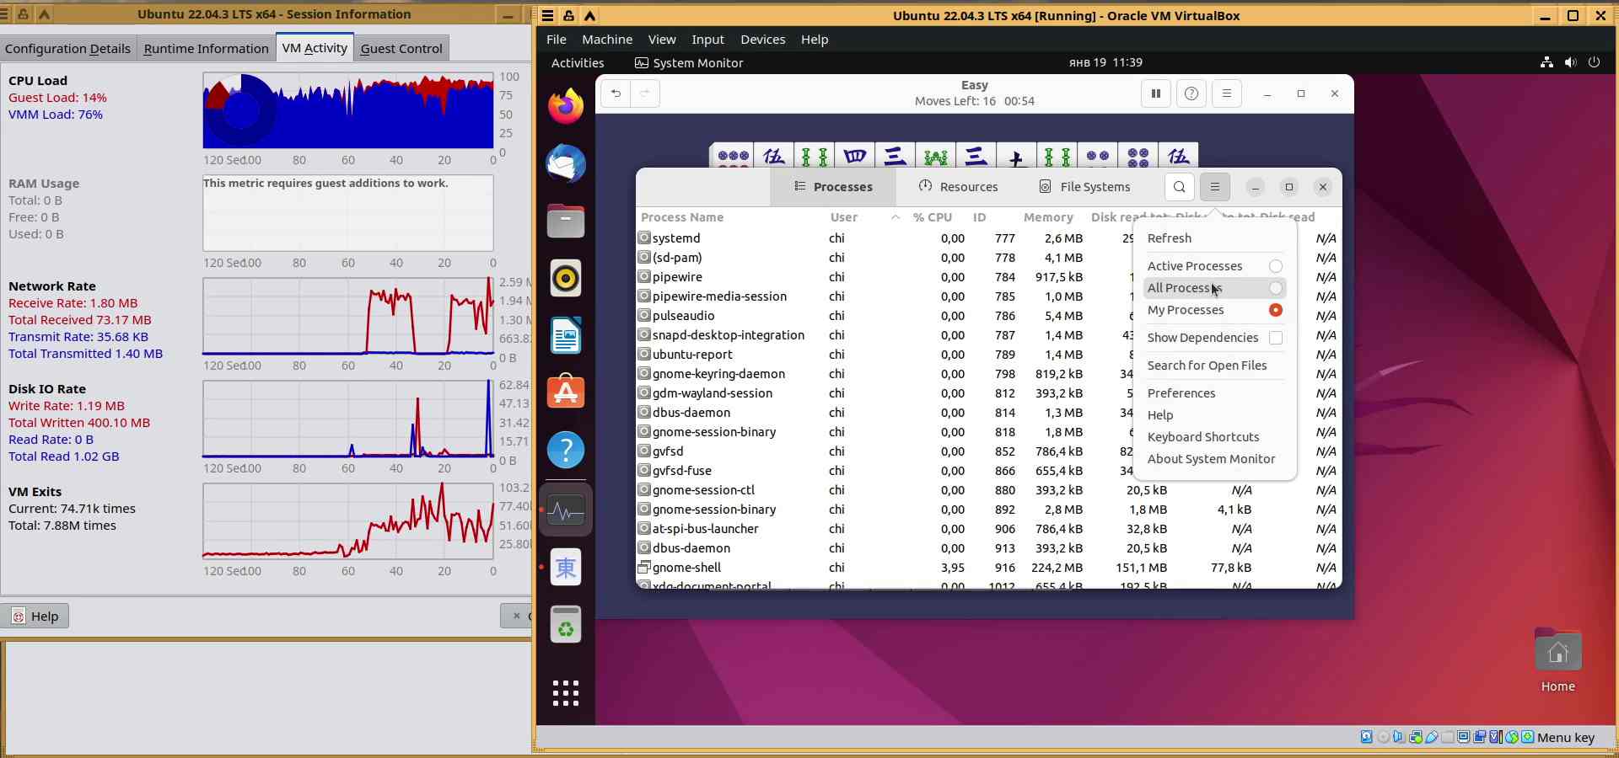1619x758 pixels.
Task: Launch Thunderbird mail from the dock
Action: [x=566, y=163]
